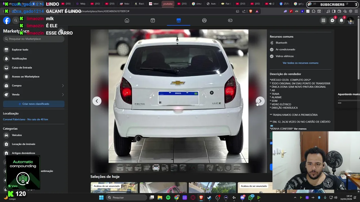Open the taskbar volume control

[335, 198]
